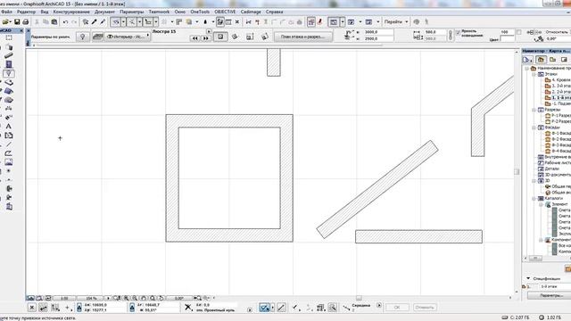Open the Файл menu
This screenshot has width=571, height=321.
(x=6, y=12)
